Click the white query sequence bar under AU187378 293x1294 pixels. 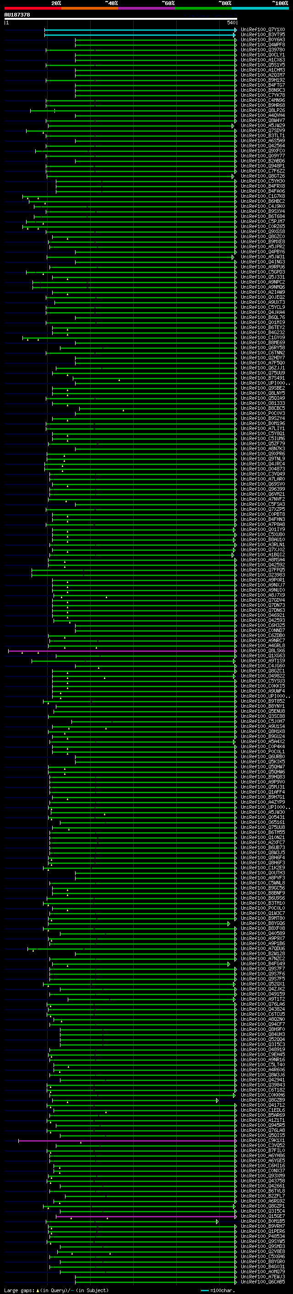click(121, 18)
